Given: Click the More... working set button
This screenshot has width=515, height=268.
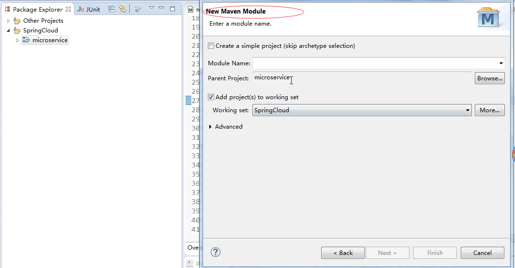Looking at the screenshot, I should [x=489, y=110].
